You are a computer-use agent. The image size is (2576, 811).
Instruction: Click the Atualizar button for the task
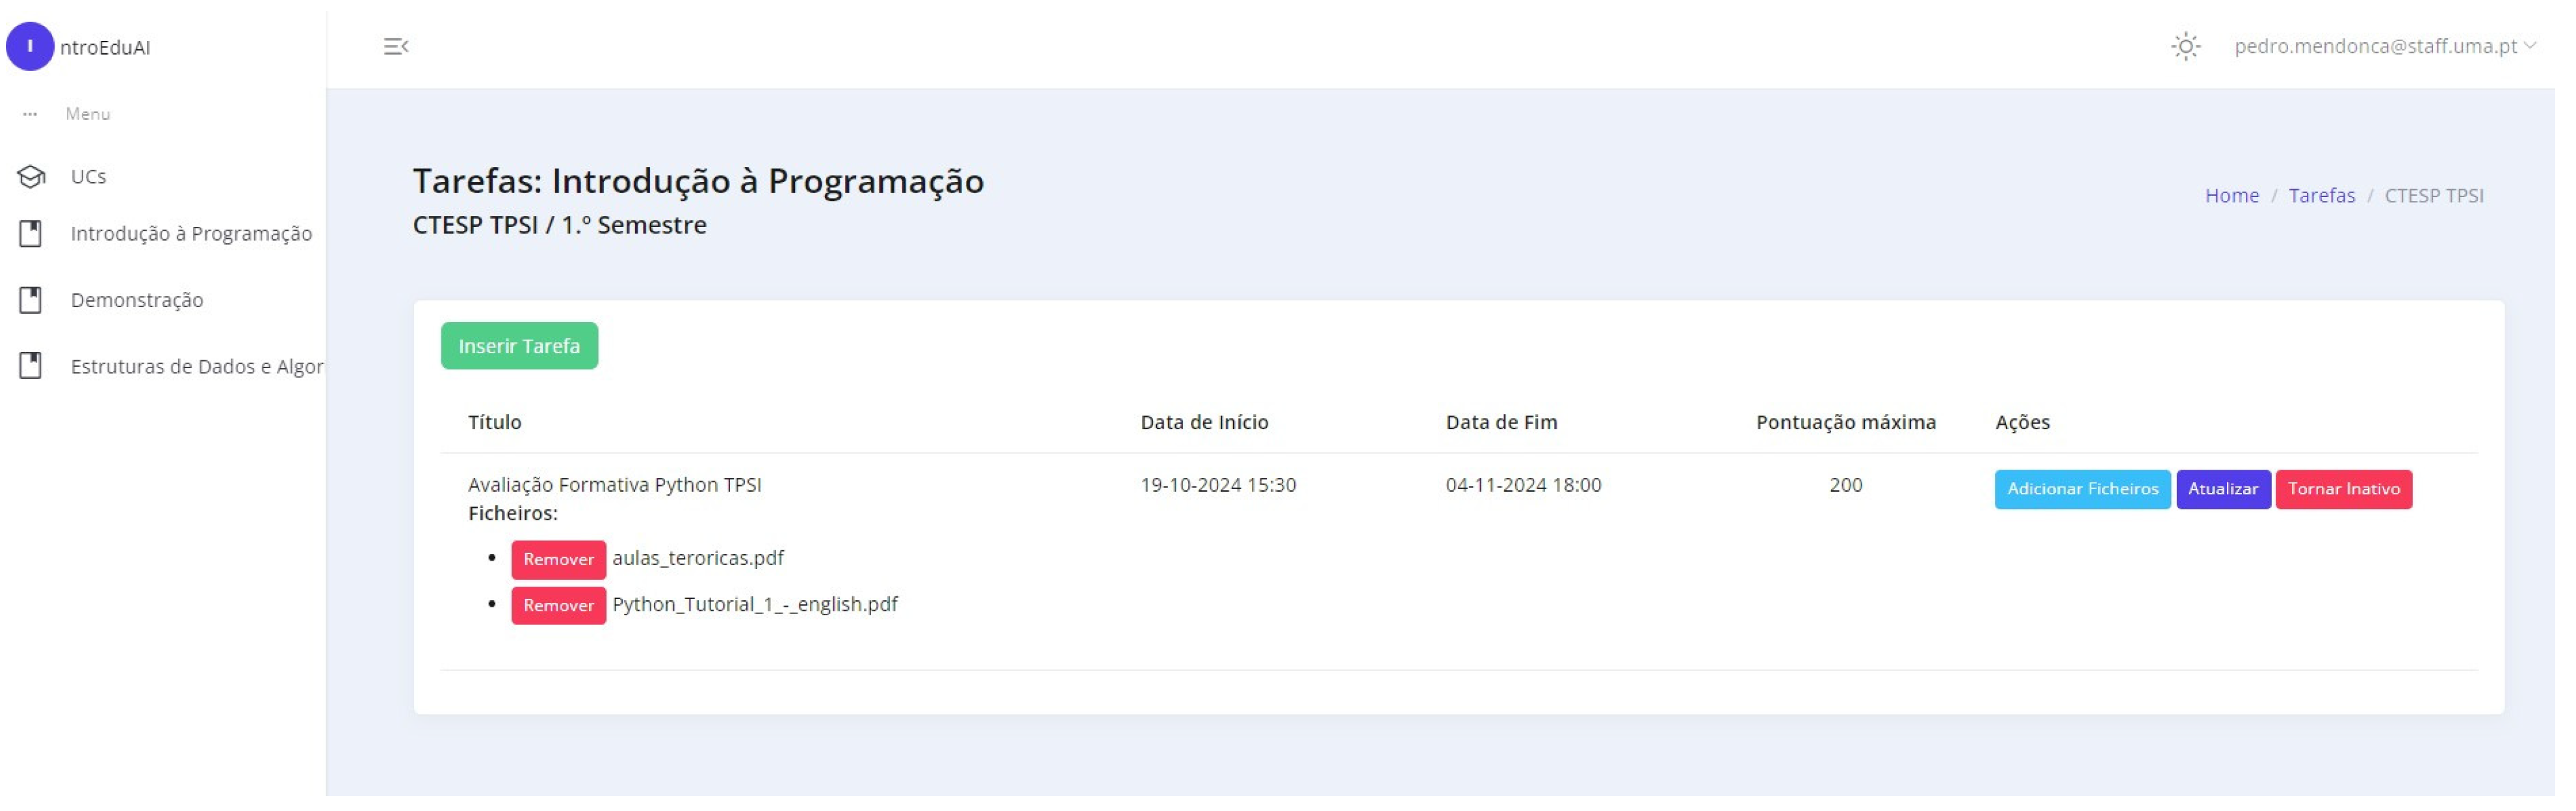coord(2222,489)
